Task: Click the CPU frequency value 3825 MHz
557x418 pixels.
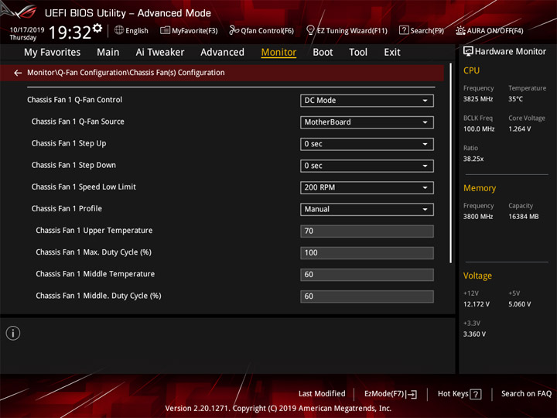Action: tap(478, 99)
